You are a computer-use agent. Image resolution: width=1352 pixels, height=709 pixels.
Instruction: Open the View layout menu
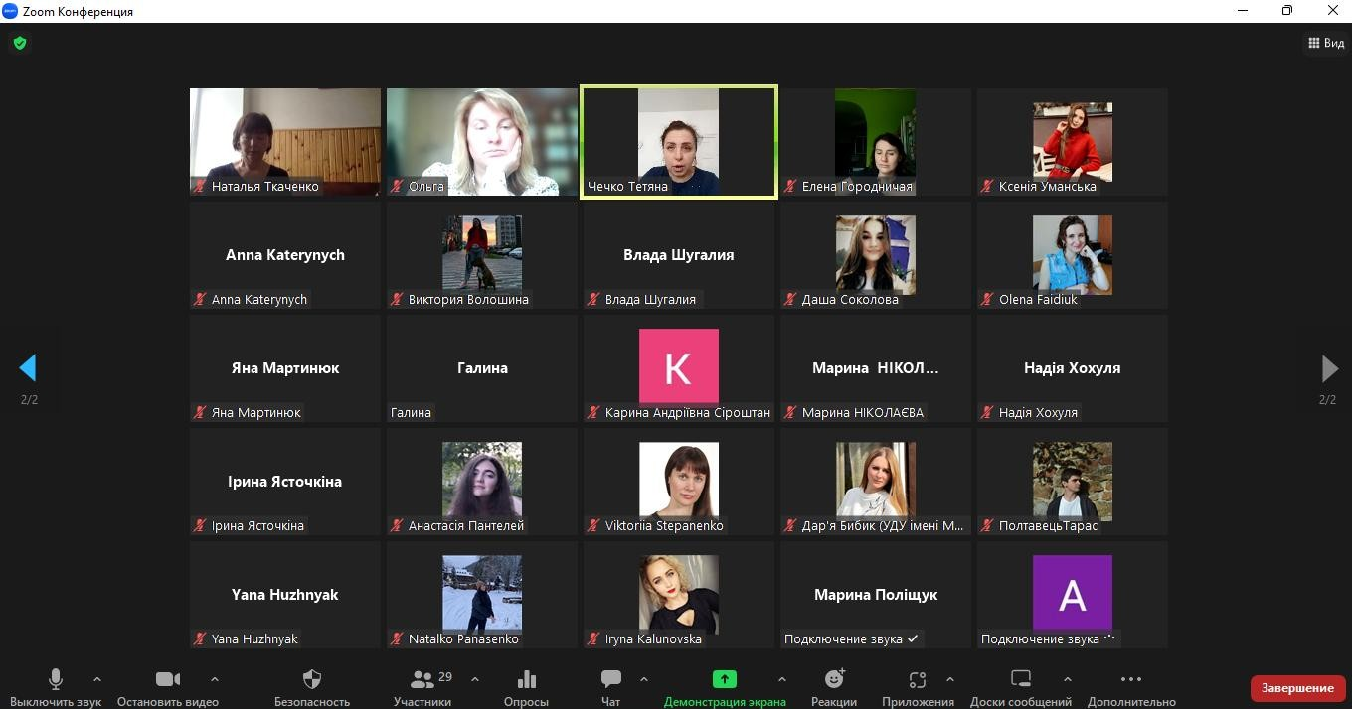coord(1326,43)
